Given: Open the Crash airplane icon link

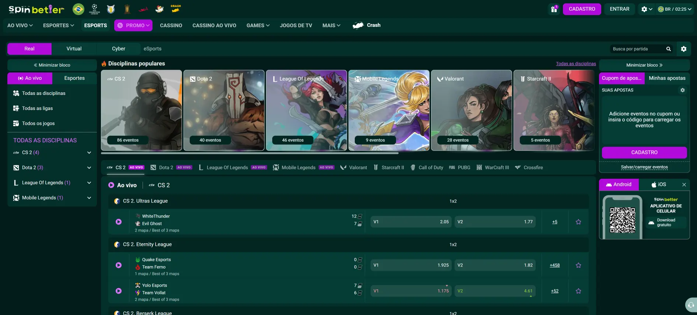Looking at the screenshot, I should click(x=367, y=25).
